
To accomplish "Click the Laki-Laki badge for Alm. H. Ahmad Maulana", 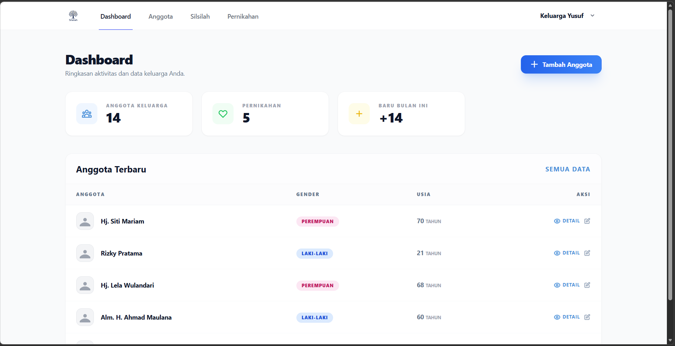I will 315,317.
